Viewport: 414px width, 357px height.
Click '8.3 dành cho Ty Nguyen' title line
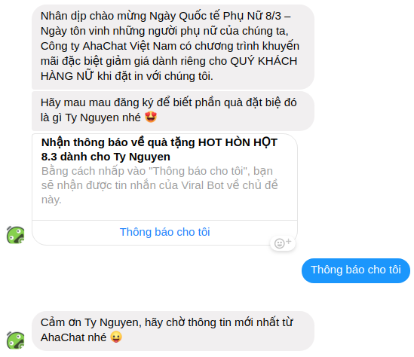[x=106, y=157]
